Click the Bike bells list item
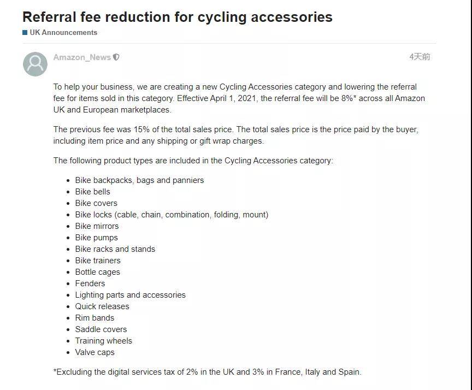 coord(92,192)
